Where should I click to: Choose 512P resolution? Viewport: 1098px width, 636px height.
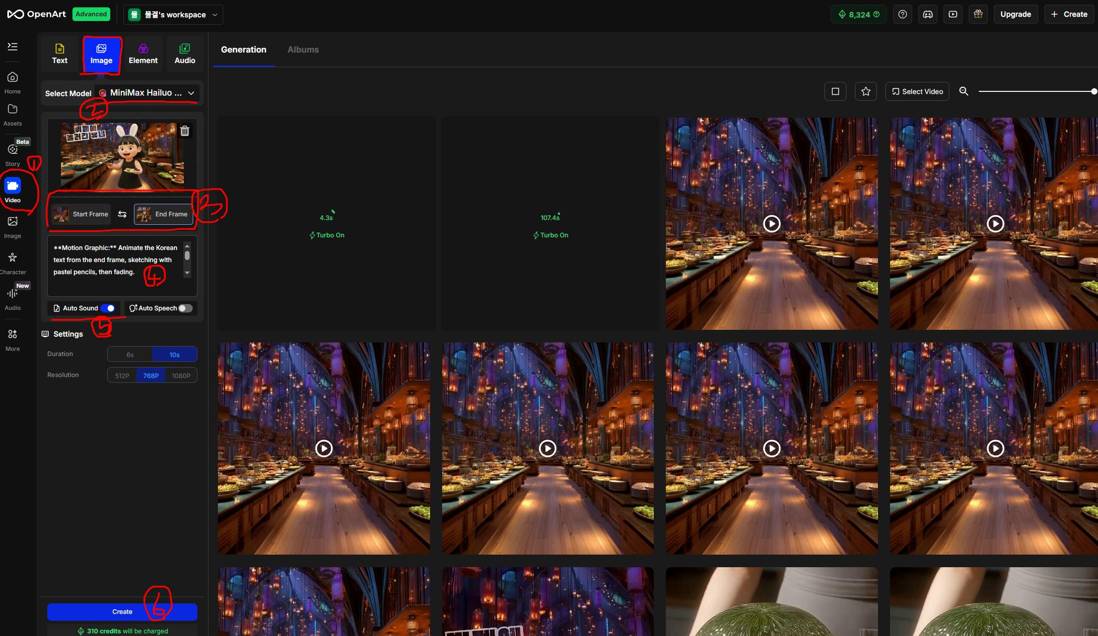pos(122,376)
